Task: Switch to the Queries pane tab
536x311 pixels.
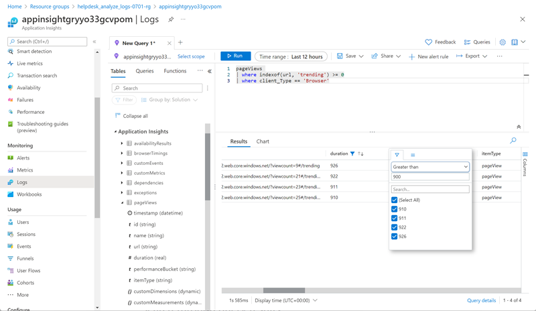Action: (145, 71)
